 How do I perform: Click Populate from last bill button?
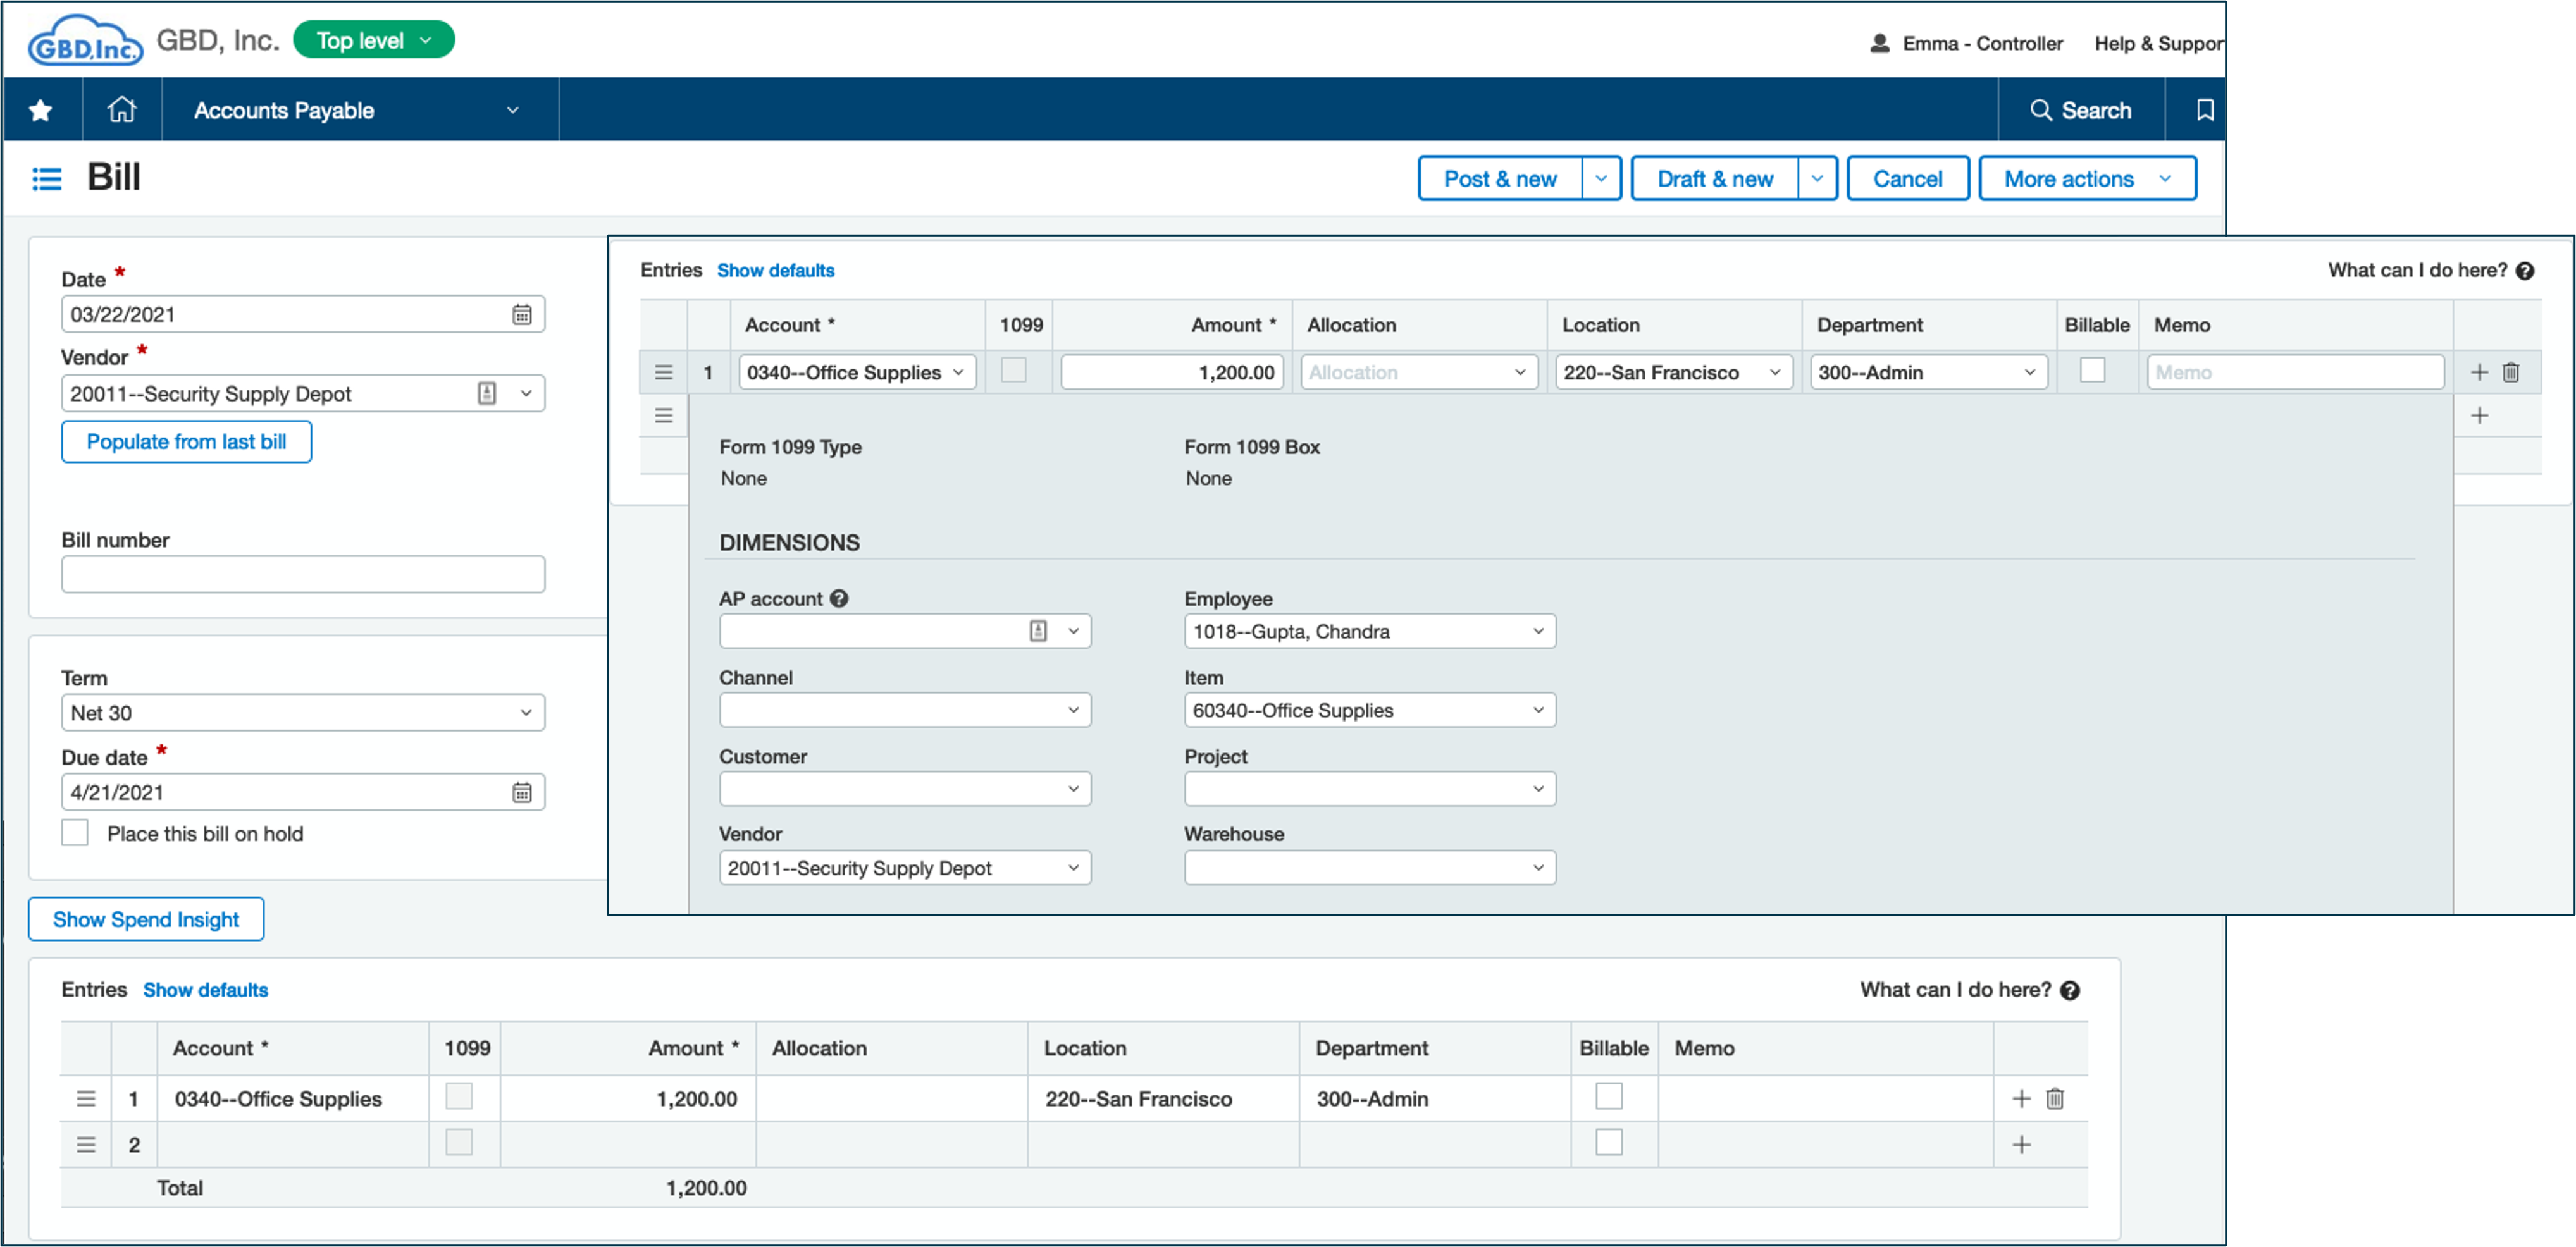click(186, 441)
